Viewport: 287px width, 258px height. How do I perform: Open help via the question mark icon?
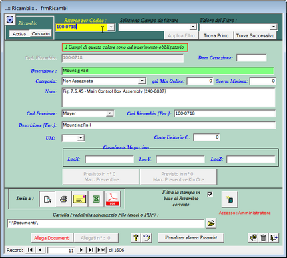tap(136, 237)
